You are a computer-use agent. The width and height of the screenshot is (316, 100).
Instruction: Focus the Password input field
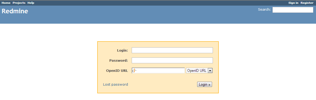point(172,60)
